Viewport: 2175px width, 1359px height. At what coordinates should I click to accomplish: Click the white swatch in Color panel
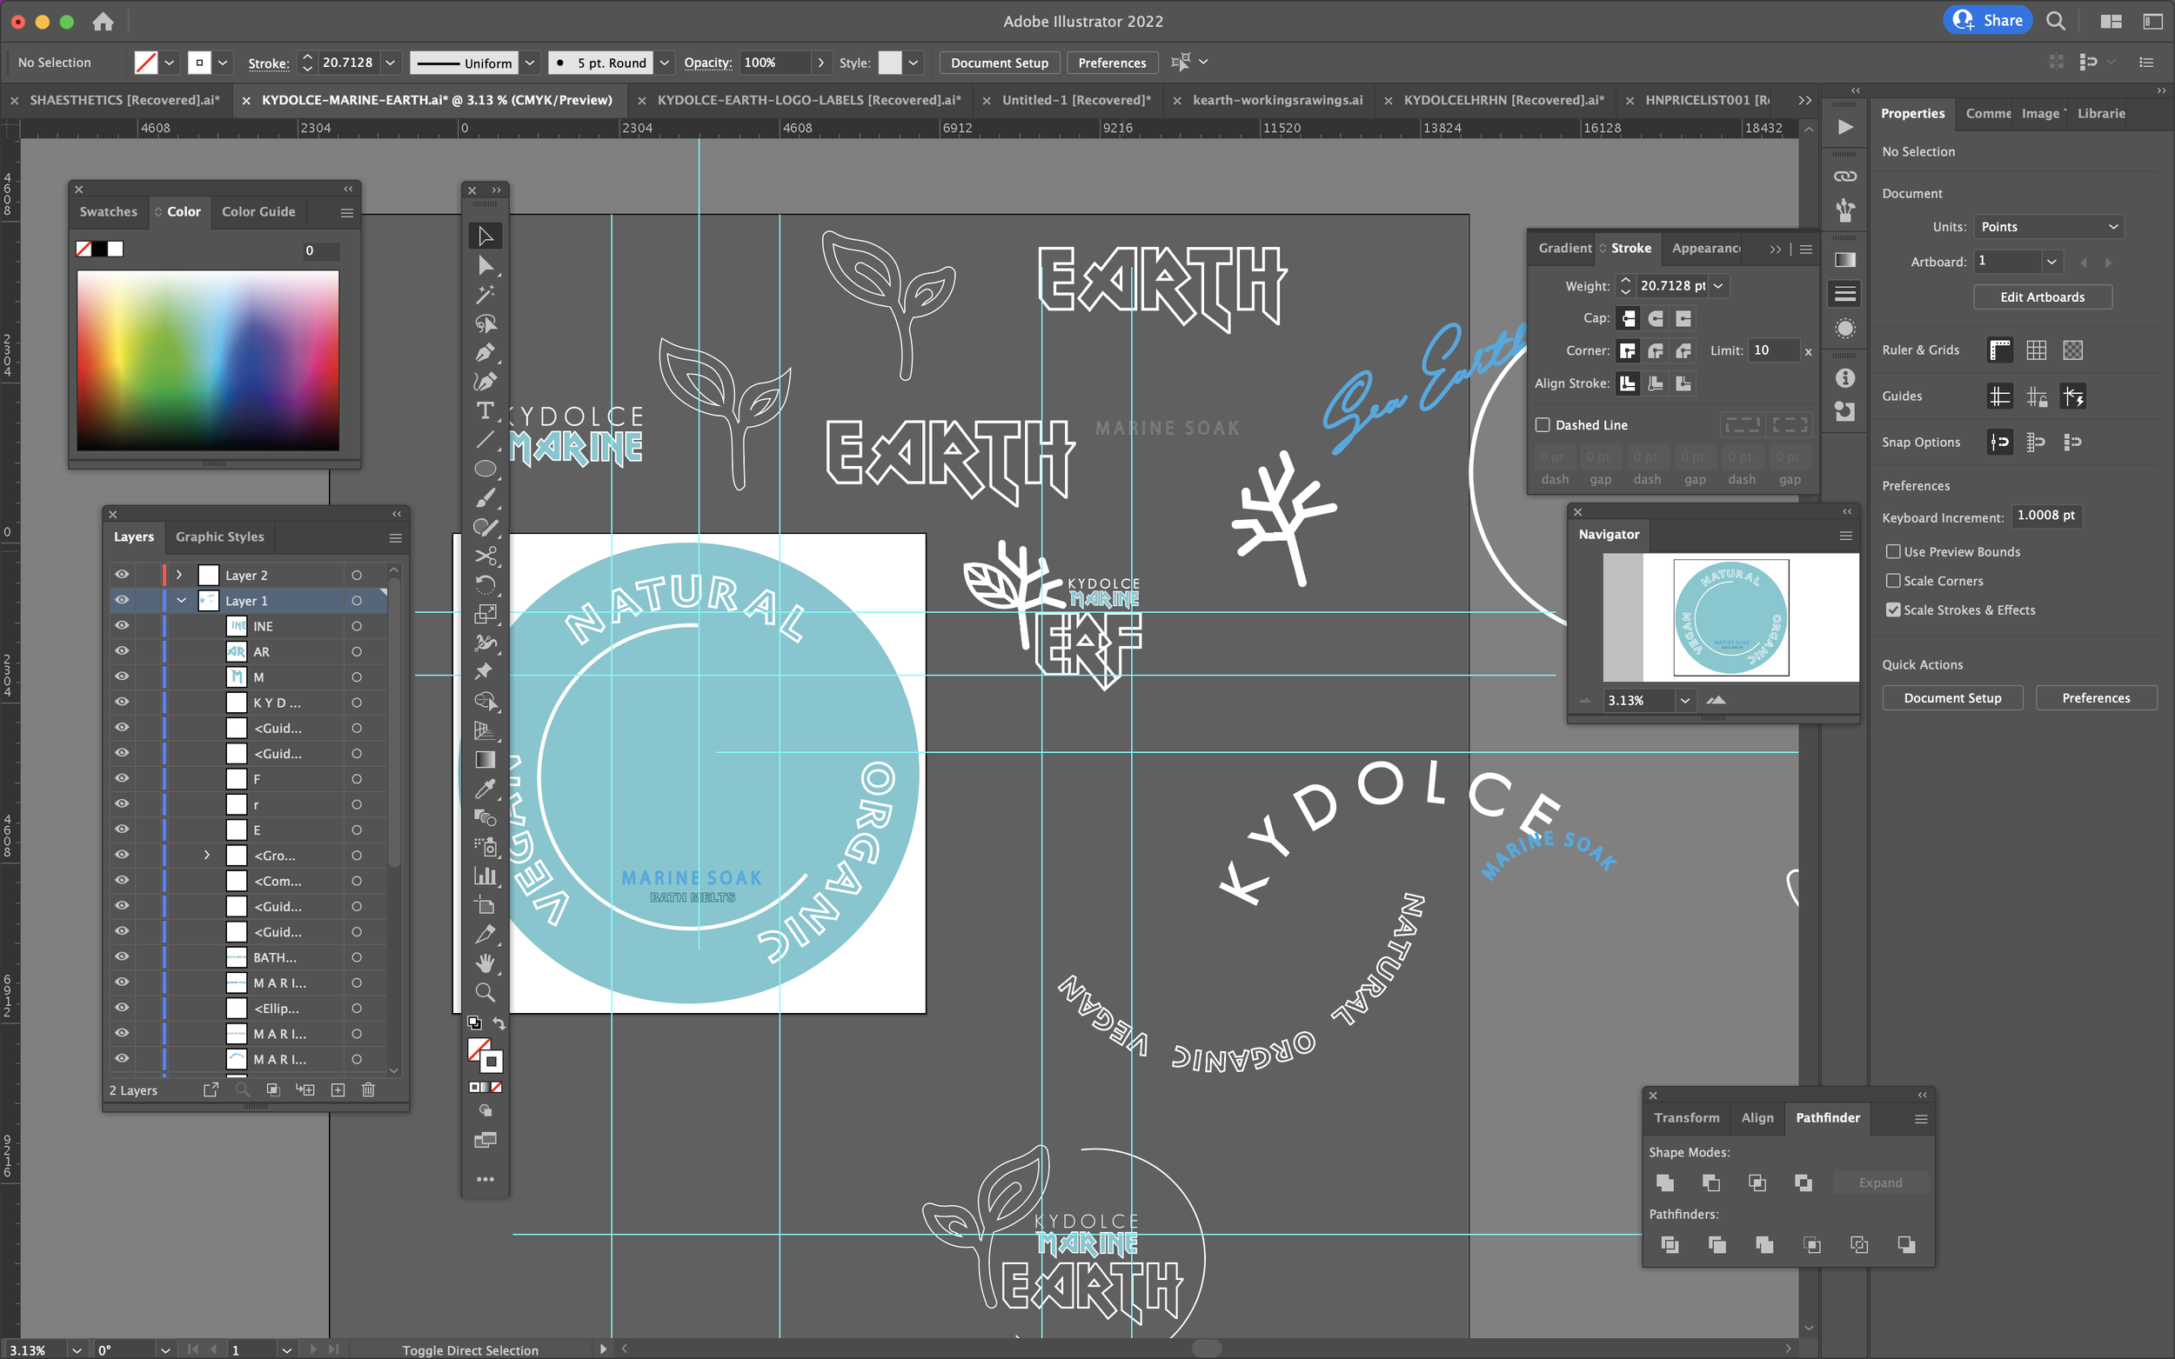116,249
